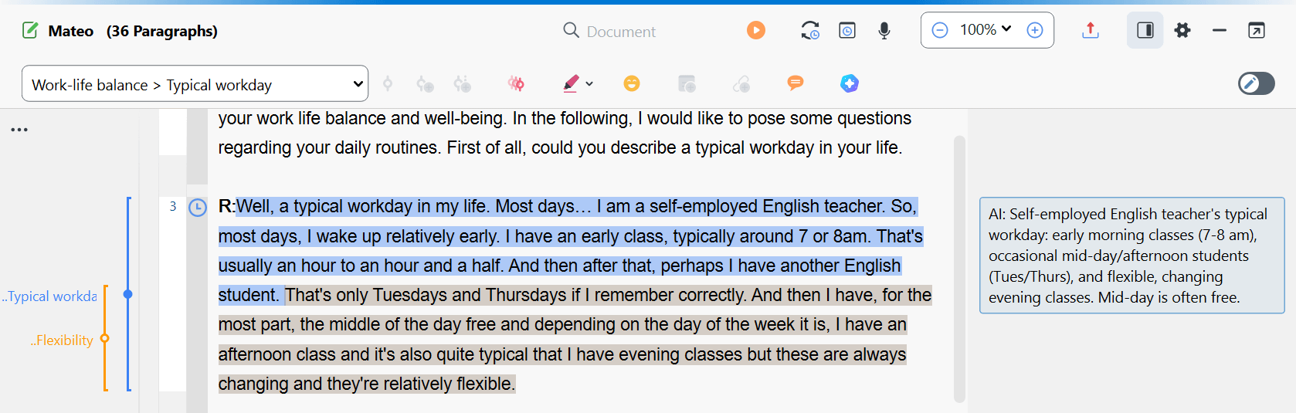Click the pink coded-segments icon

[x=516, y=83]
